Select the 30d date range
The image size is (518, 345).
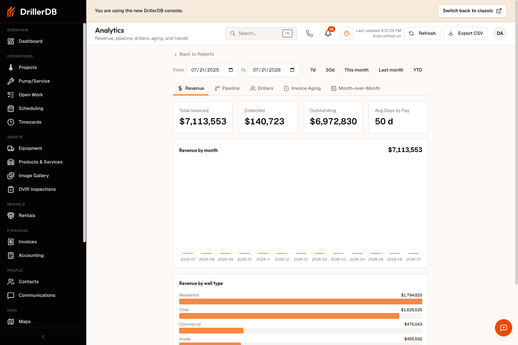point(330,70)
